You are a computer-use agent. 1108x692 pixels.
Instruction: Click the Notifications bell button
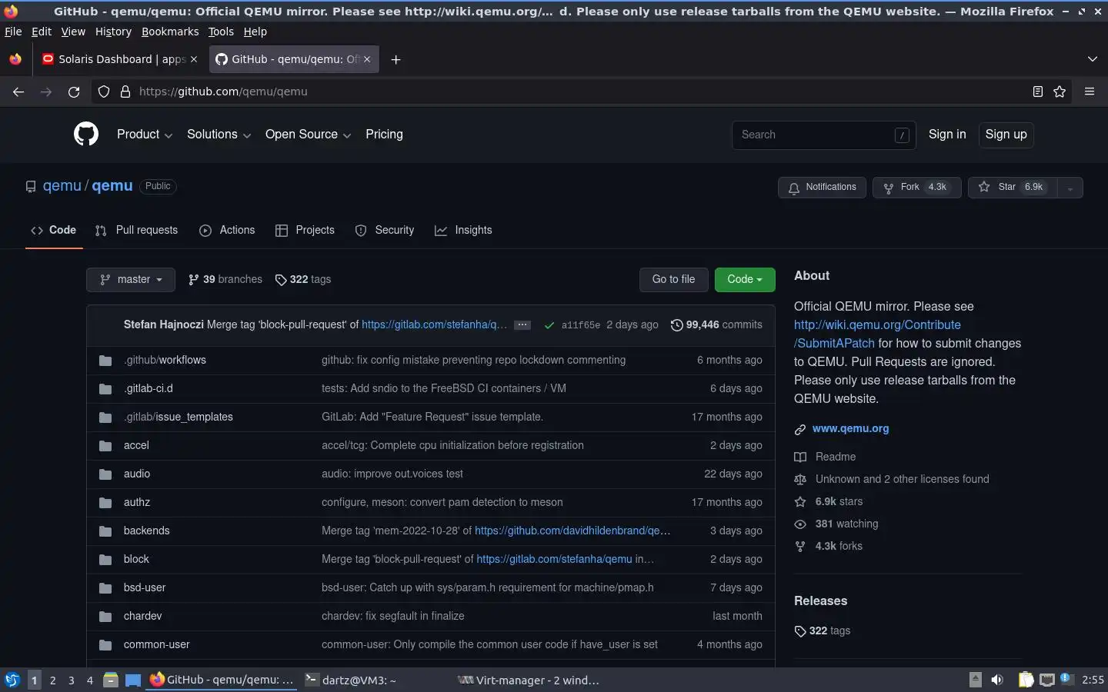tap(822, 187)
